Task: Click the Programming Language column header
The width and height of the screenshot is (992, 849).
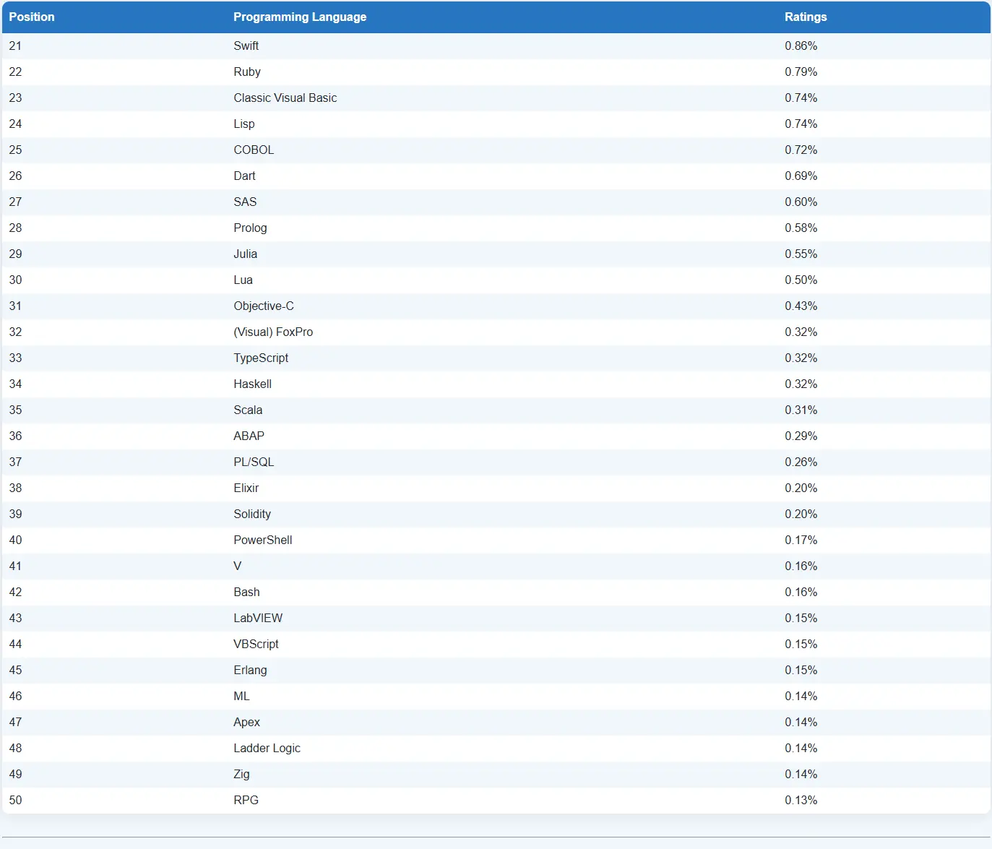Action: click(300, 17)
